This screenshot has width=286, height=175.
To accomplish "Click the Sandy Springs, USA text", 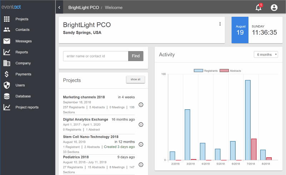I will (x=82, y=32).
